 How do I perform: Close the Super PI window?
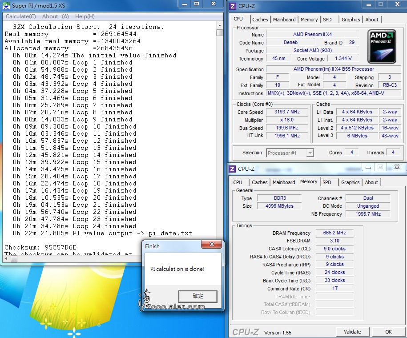[x=213, y=4]
